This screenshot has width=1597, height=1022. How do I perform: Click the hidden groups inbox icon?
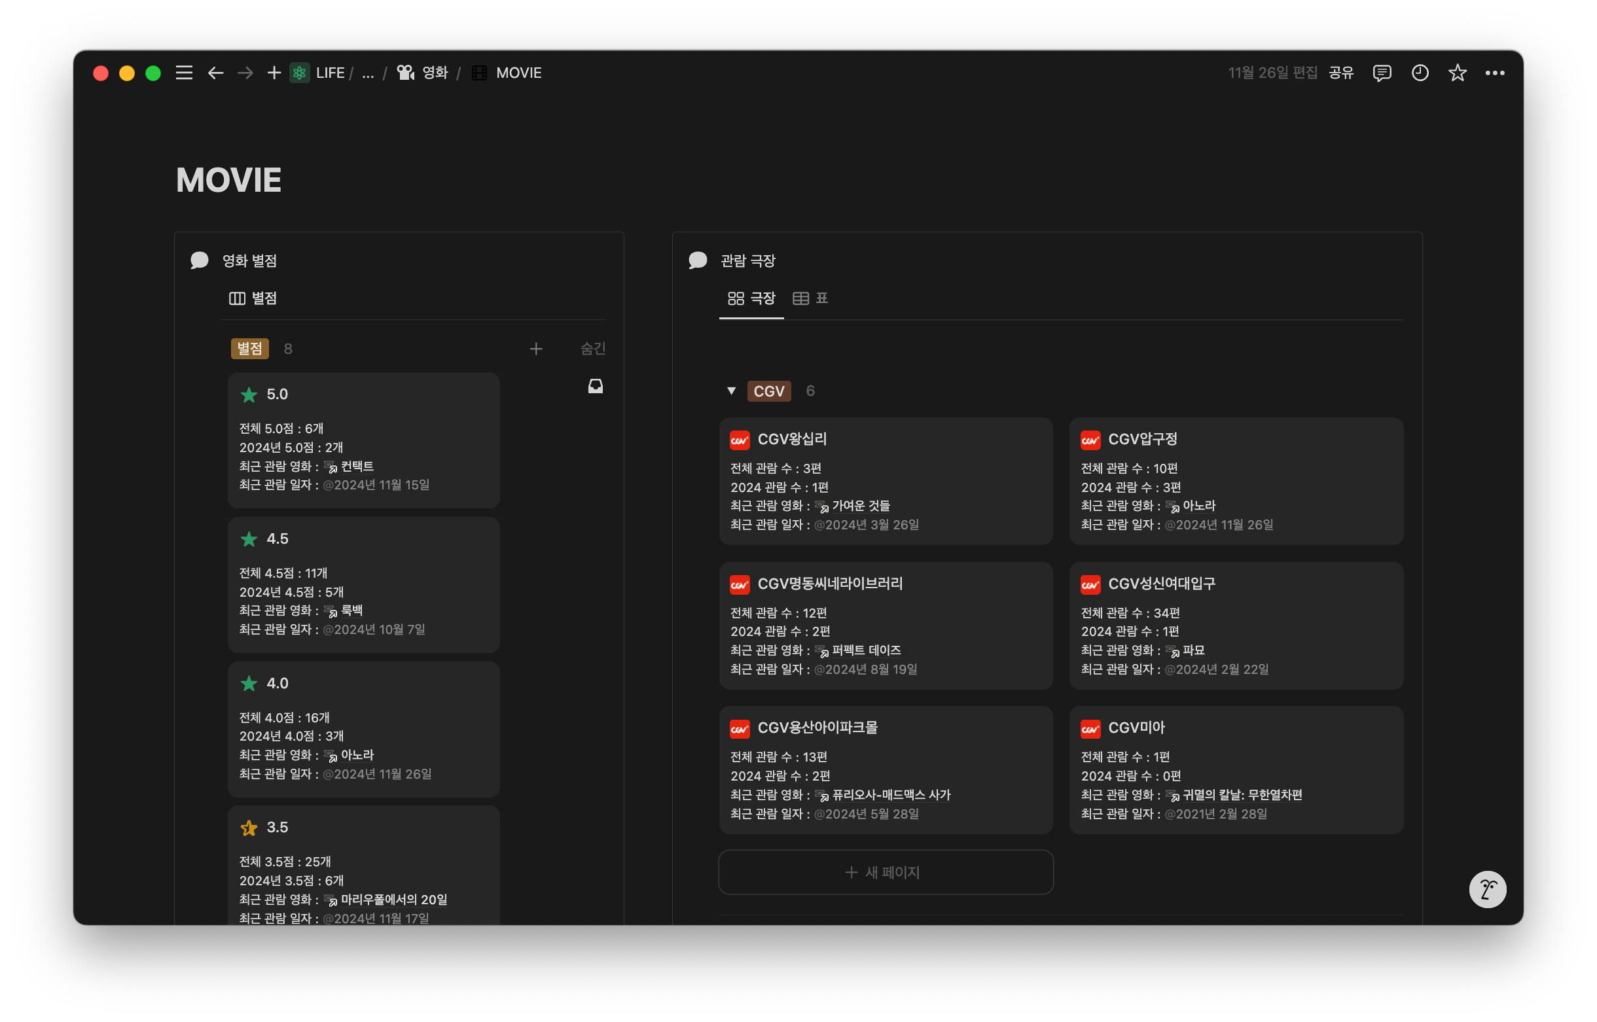596,386
